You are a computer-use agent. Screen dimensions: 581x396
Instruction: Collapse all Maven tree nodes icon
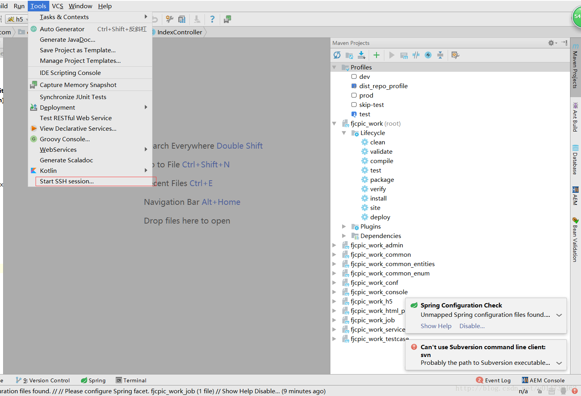click(440, 55)
